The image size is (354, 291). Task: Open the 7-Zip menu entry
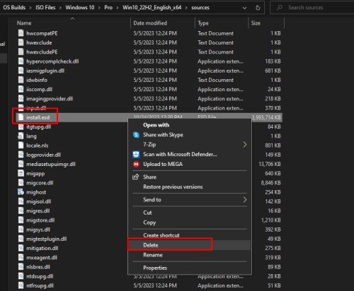(190, 145)
